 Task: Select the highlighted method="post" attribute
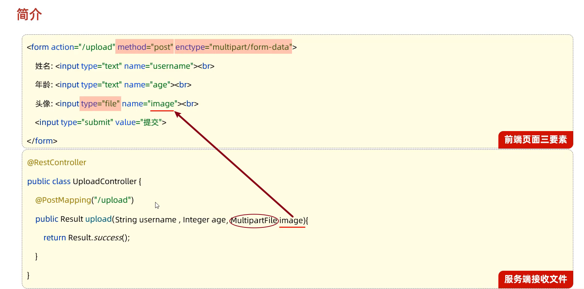(145, 47)
